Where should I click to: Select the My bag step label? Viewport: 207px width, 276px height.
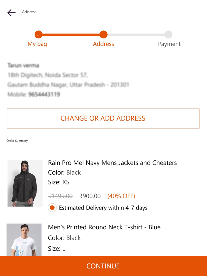click(37, 44)
